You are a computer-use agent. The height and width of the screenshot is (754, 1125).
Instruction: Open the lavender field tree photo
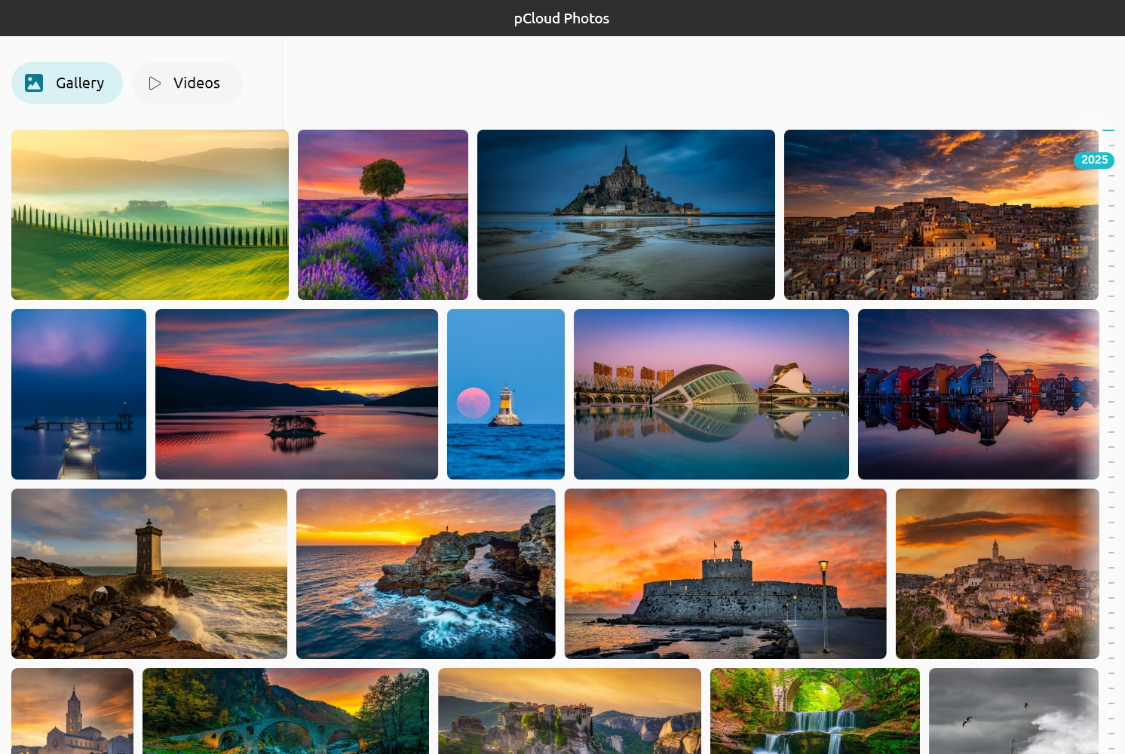(383, 215)
